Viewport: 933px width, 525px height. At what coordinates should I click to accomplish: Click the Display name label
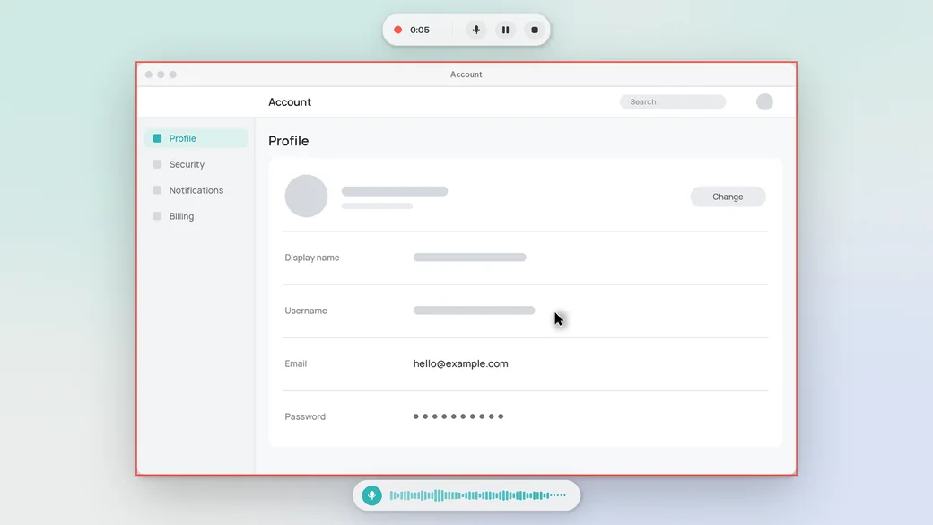point(312,258)
